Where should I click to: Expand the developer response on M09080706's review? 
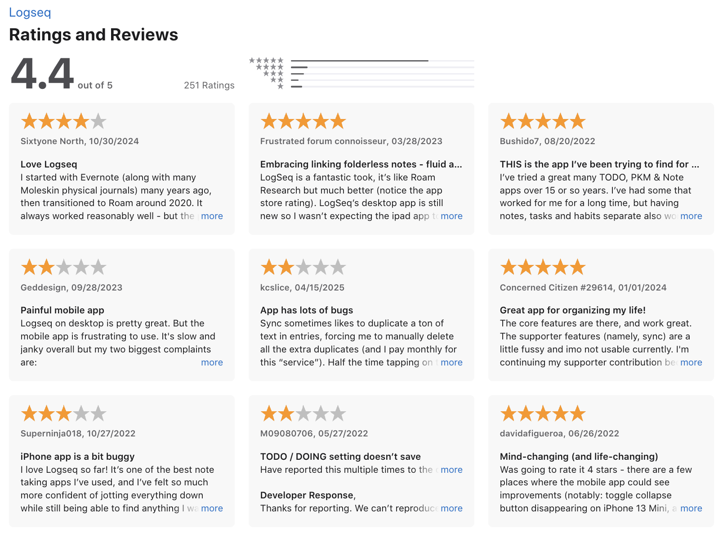[x=451, y=508]
